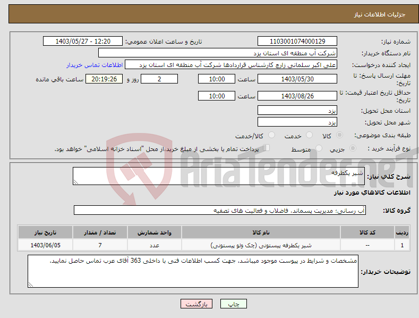
Task: Click the شماره نیاز field 1103001074000129
Action: point(297,41)
